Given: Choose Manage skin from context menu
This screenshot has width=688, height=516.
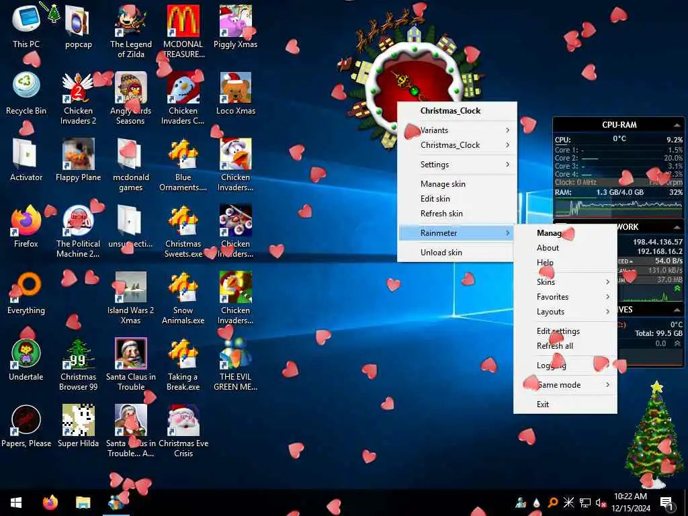Looking at the screenshot, I should tap(457, 184).
